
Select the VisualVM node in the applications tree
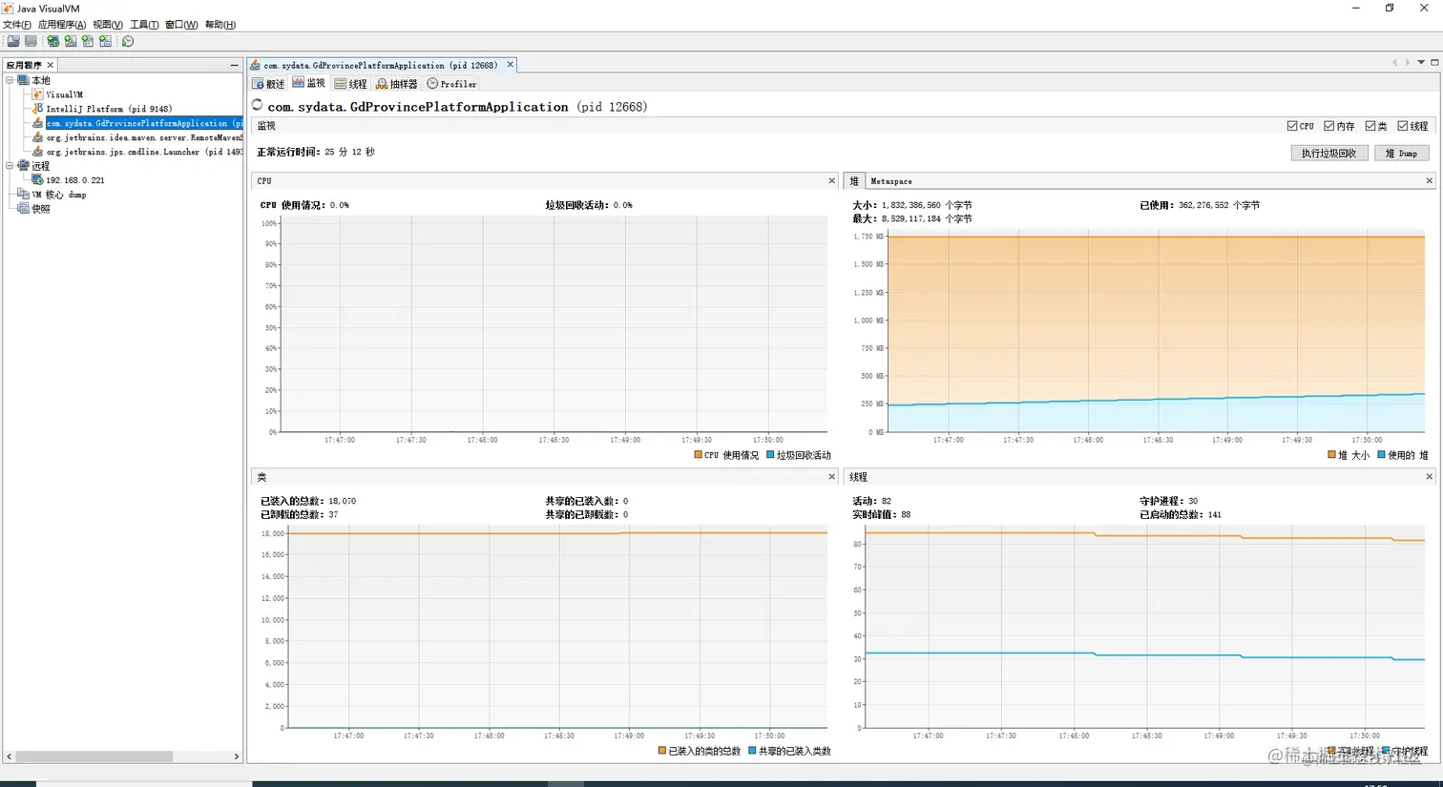point(64,94)
